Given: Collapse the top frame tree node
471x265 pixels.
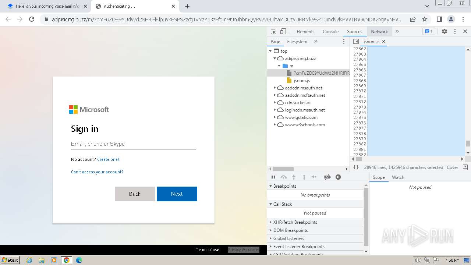Looking at the screenshot, I should [x=270, y=51].
